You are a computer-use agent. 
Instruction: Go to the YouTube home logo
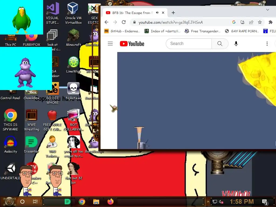132,44
